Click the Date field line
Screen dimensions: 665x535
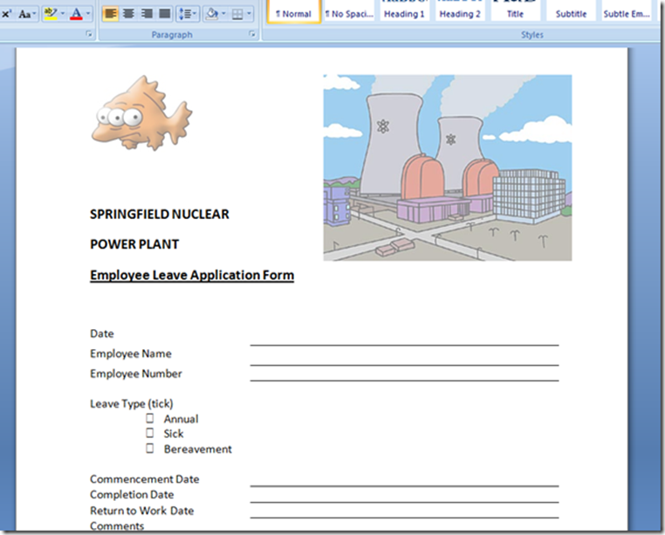[x=404, y=345]
